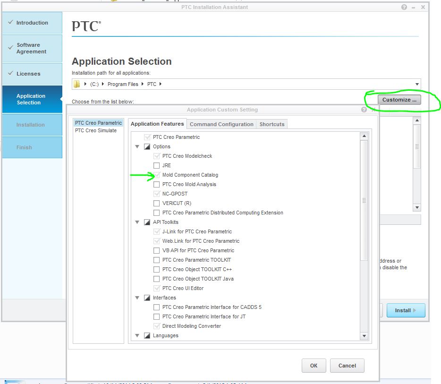Select PTC Creo Simulate in application list

click(96, 130)
